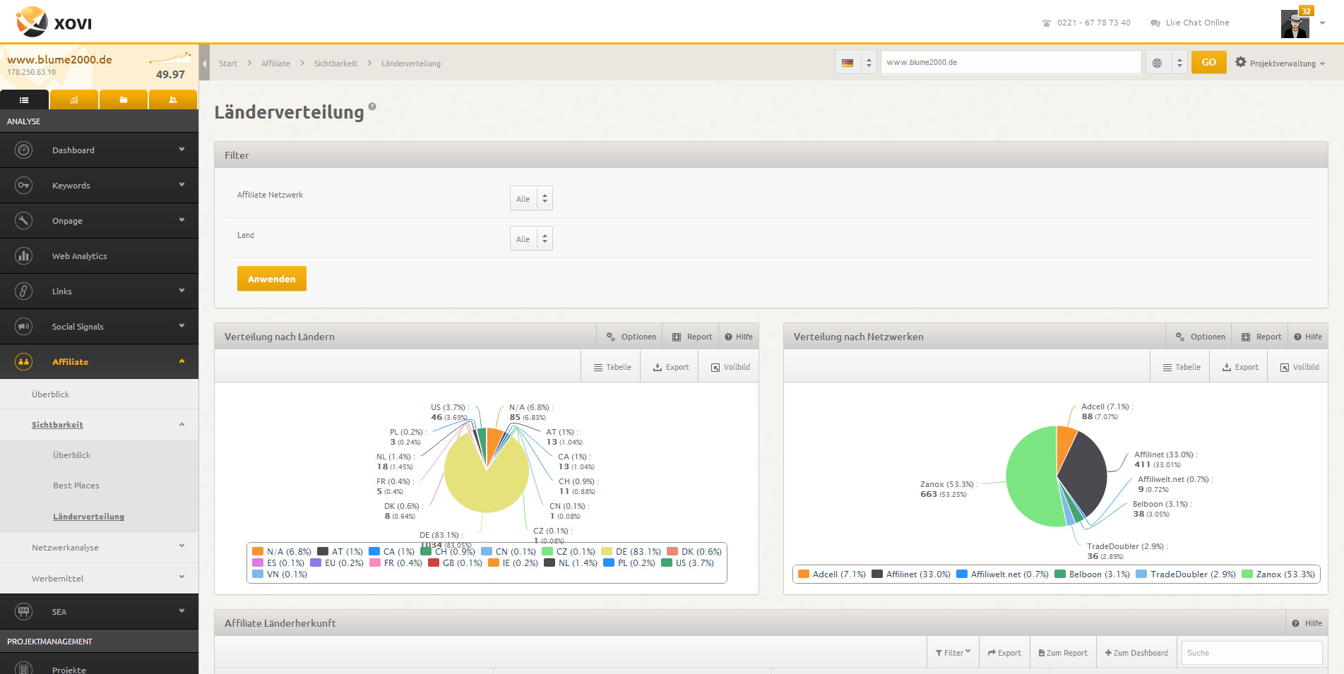Open Live Chat Online
Screen dimensions: 1344x674
[1190, 23]
